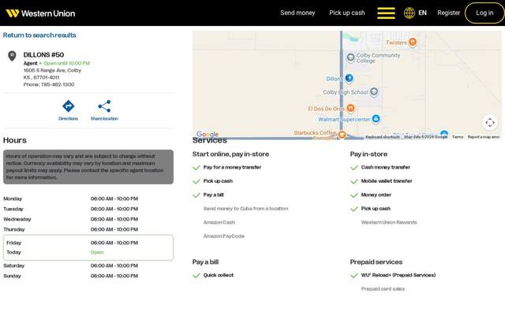Click the green Open status for Today

97,252
